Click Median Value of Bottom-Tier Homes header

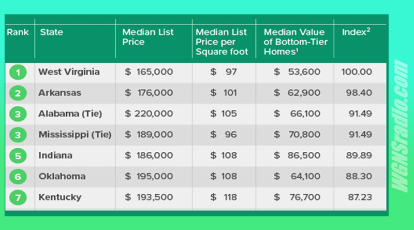click(x=295, y=42)
